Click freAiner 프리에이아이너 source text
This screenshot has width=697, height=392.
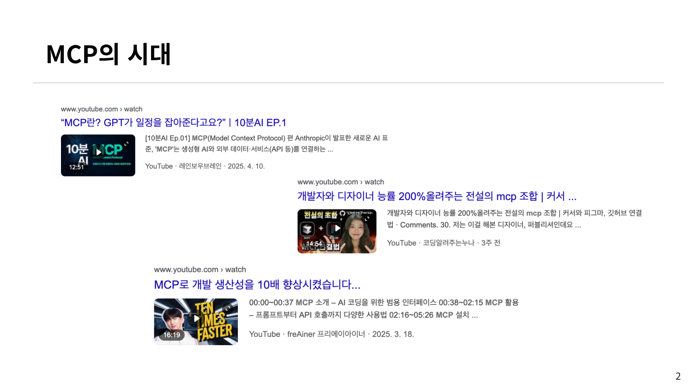point(326,334)
